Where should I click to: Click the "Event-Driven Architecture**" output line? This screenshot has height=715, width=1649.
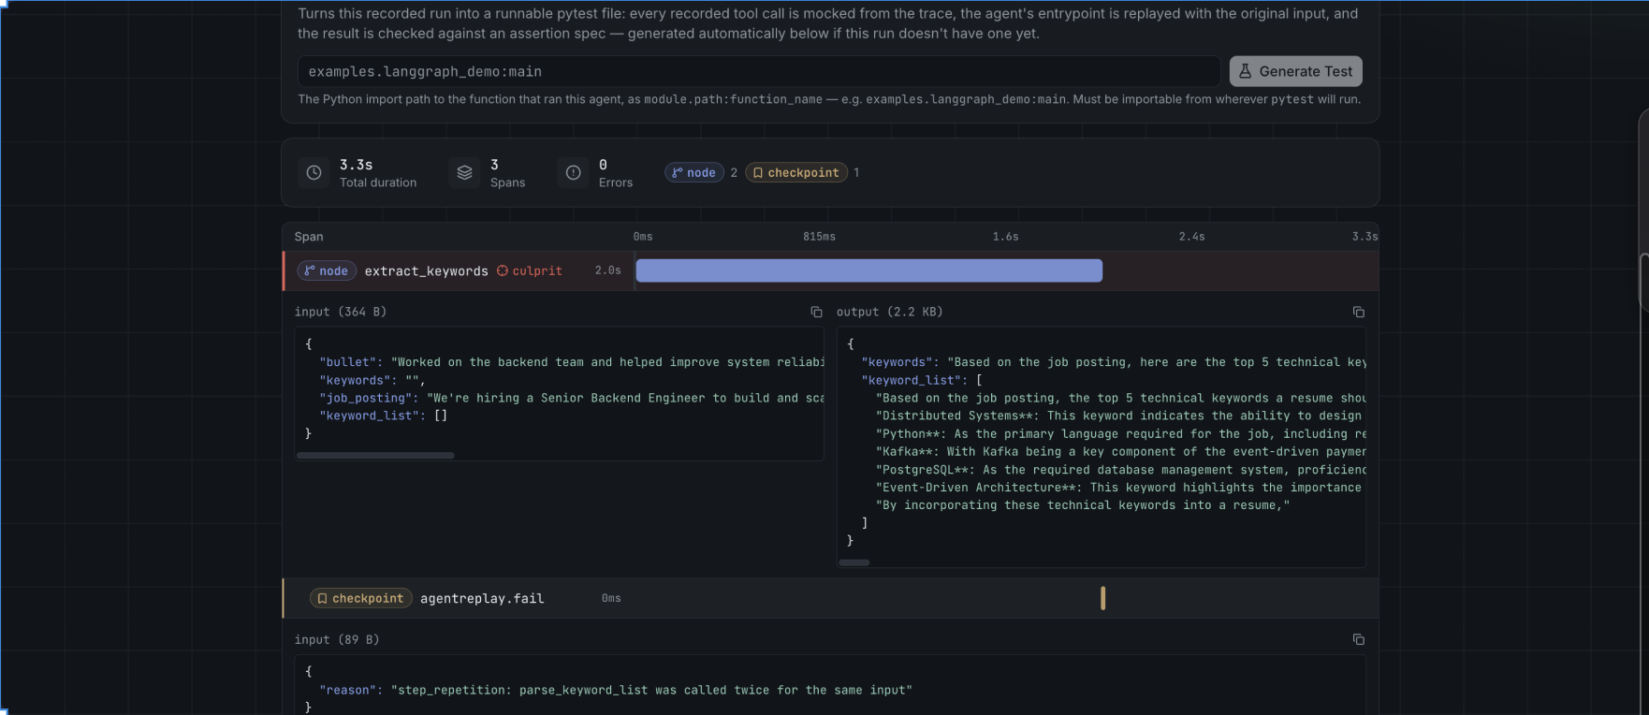coord(1119,487)
